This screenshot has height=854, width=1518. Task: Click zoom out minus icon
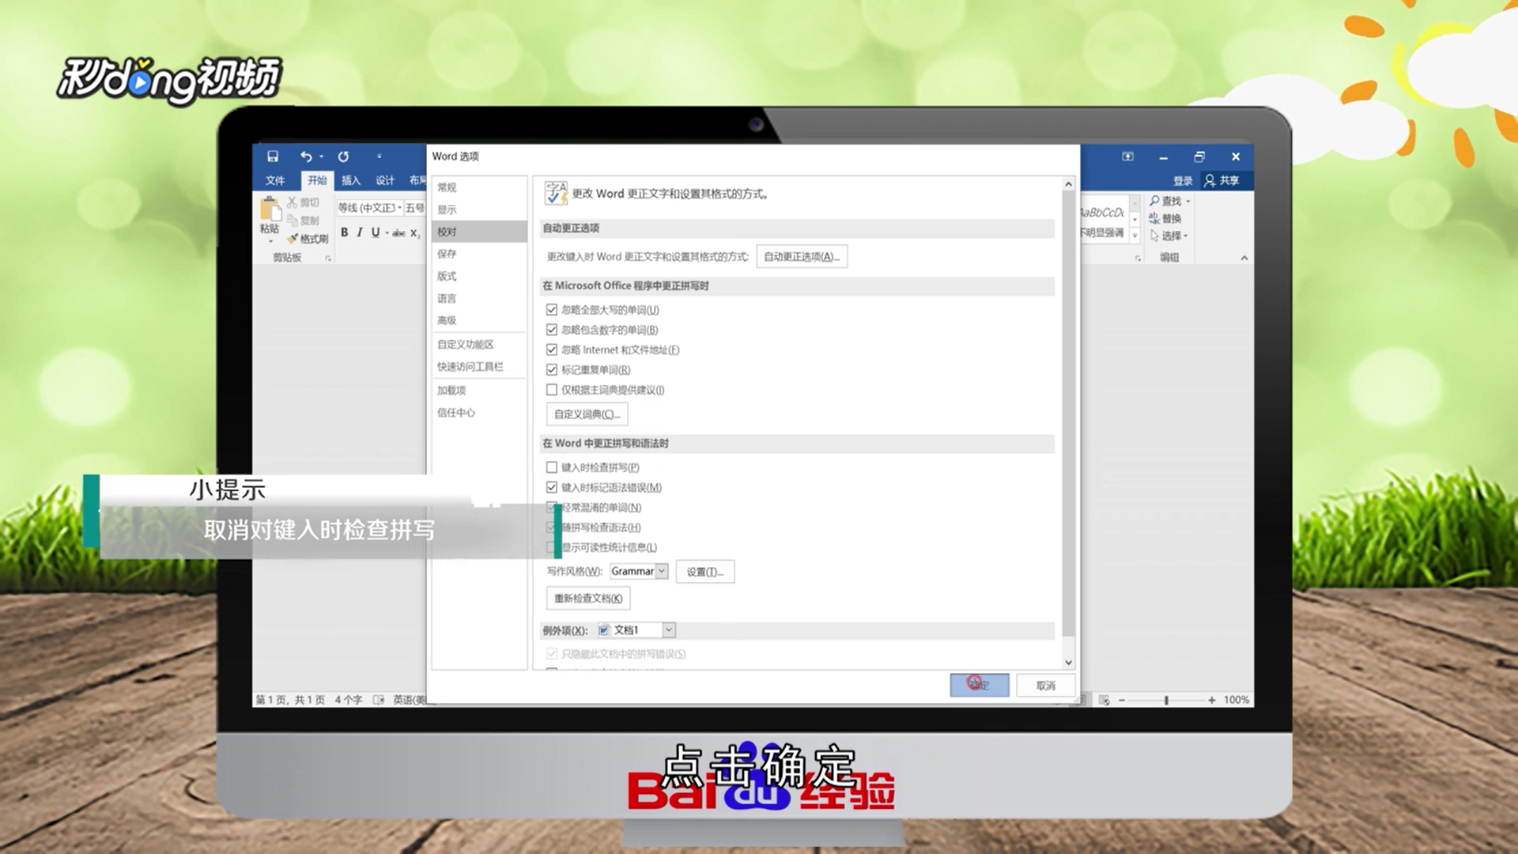1122,700
